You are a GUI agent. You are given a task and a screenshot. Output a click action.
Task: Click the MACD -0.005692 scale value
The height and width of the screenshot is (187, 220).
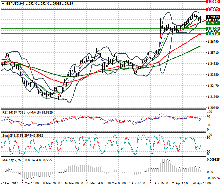(x=213, y=178)
